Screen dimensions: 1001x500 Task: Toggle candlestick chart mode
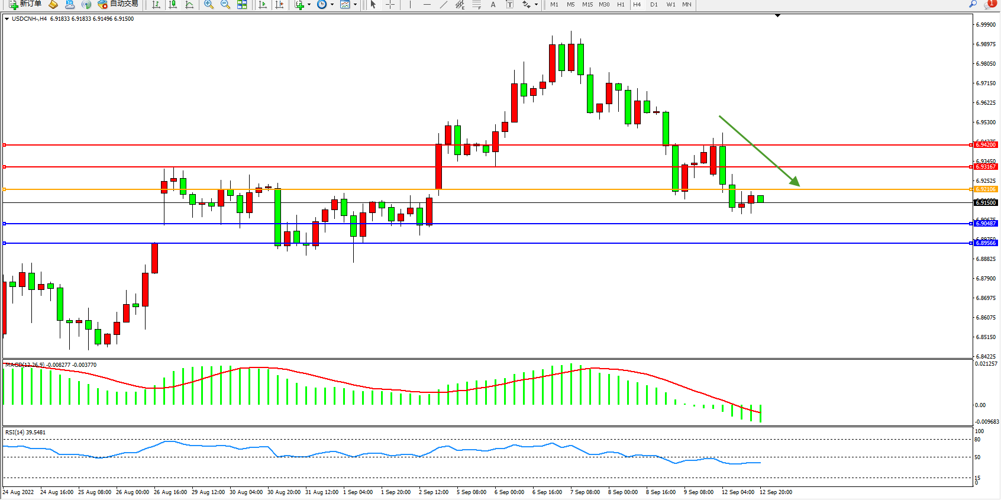(x=173, y=4)
